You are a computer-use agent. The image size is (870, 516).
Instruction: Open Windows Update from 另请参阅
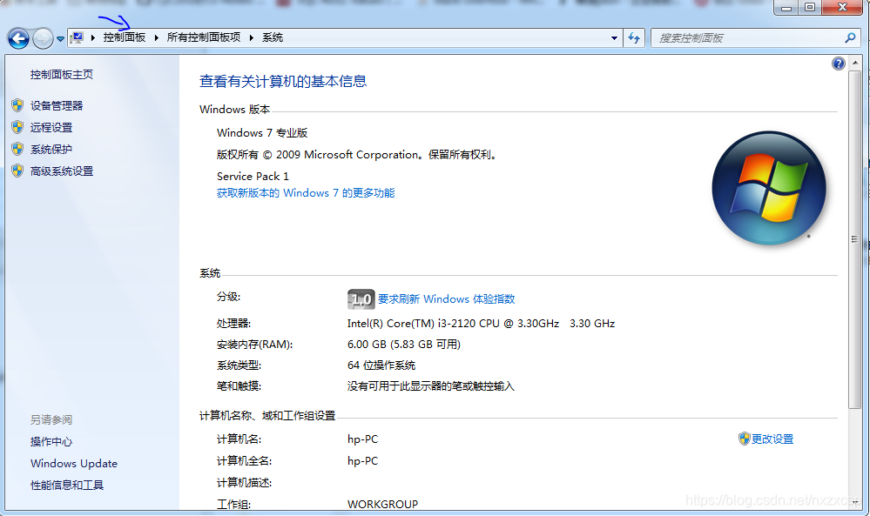[73, 464]
